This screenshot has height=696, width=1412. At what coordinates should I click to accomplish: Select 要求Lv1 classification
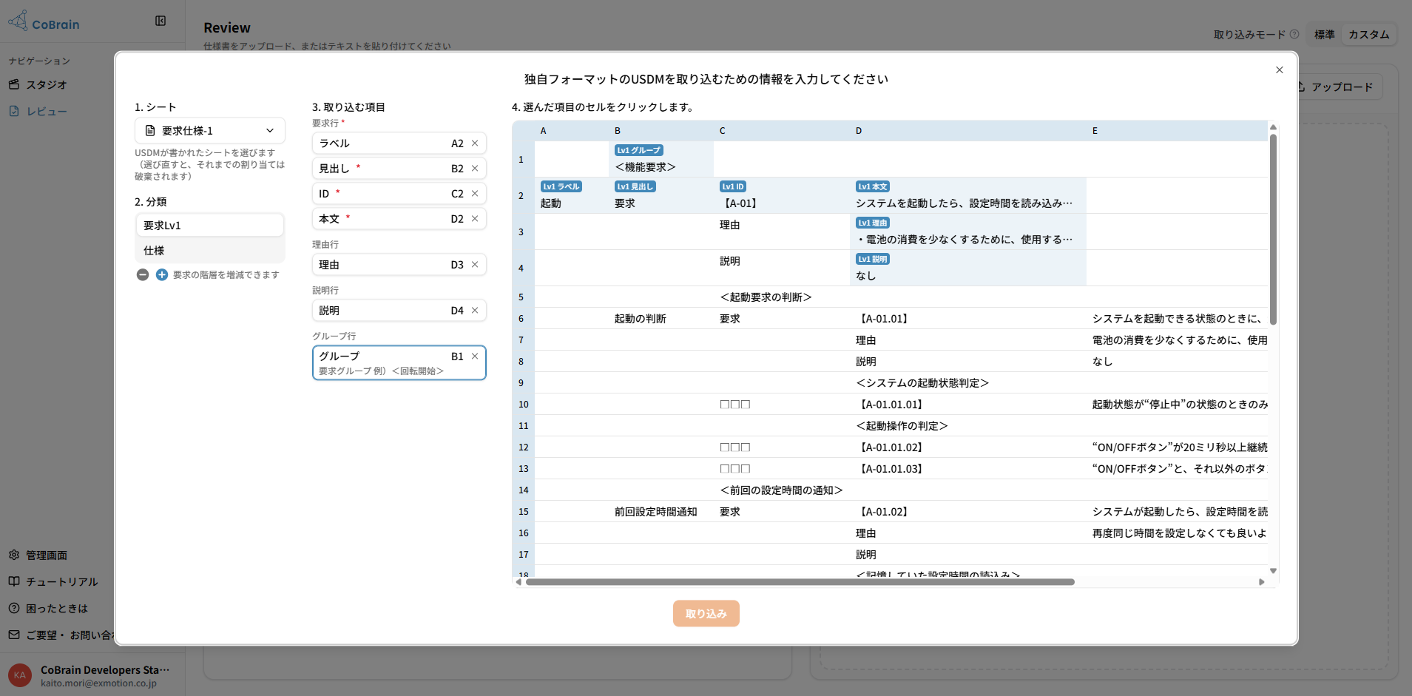(x=210, y=226)
